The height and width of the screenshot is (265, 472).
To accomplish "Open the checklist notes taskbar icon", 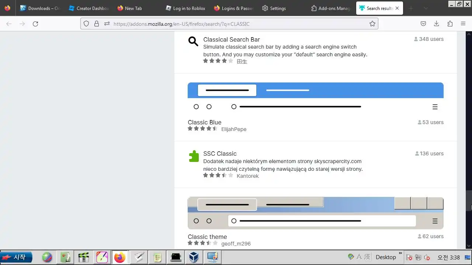I will 157,257.
